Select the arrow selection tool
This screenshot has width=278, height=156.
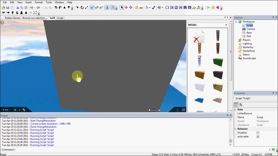click(122, 7)
